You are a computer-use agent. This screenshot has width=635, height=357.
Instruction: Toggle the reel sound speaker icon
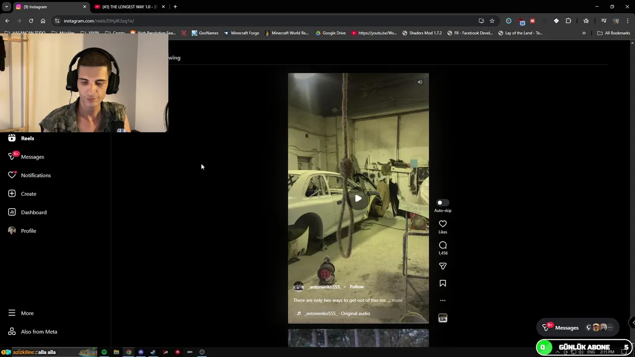(420, 82)
